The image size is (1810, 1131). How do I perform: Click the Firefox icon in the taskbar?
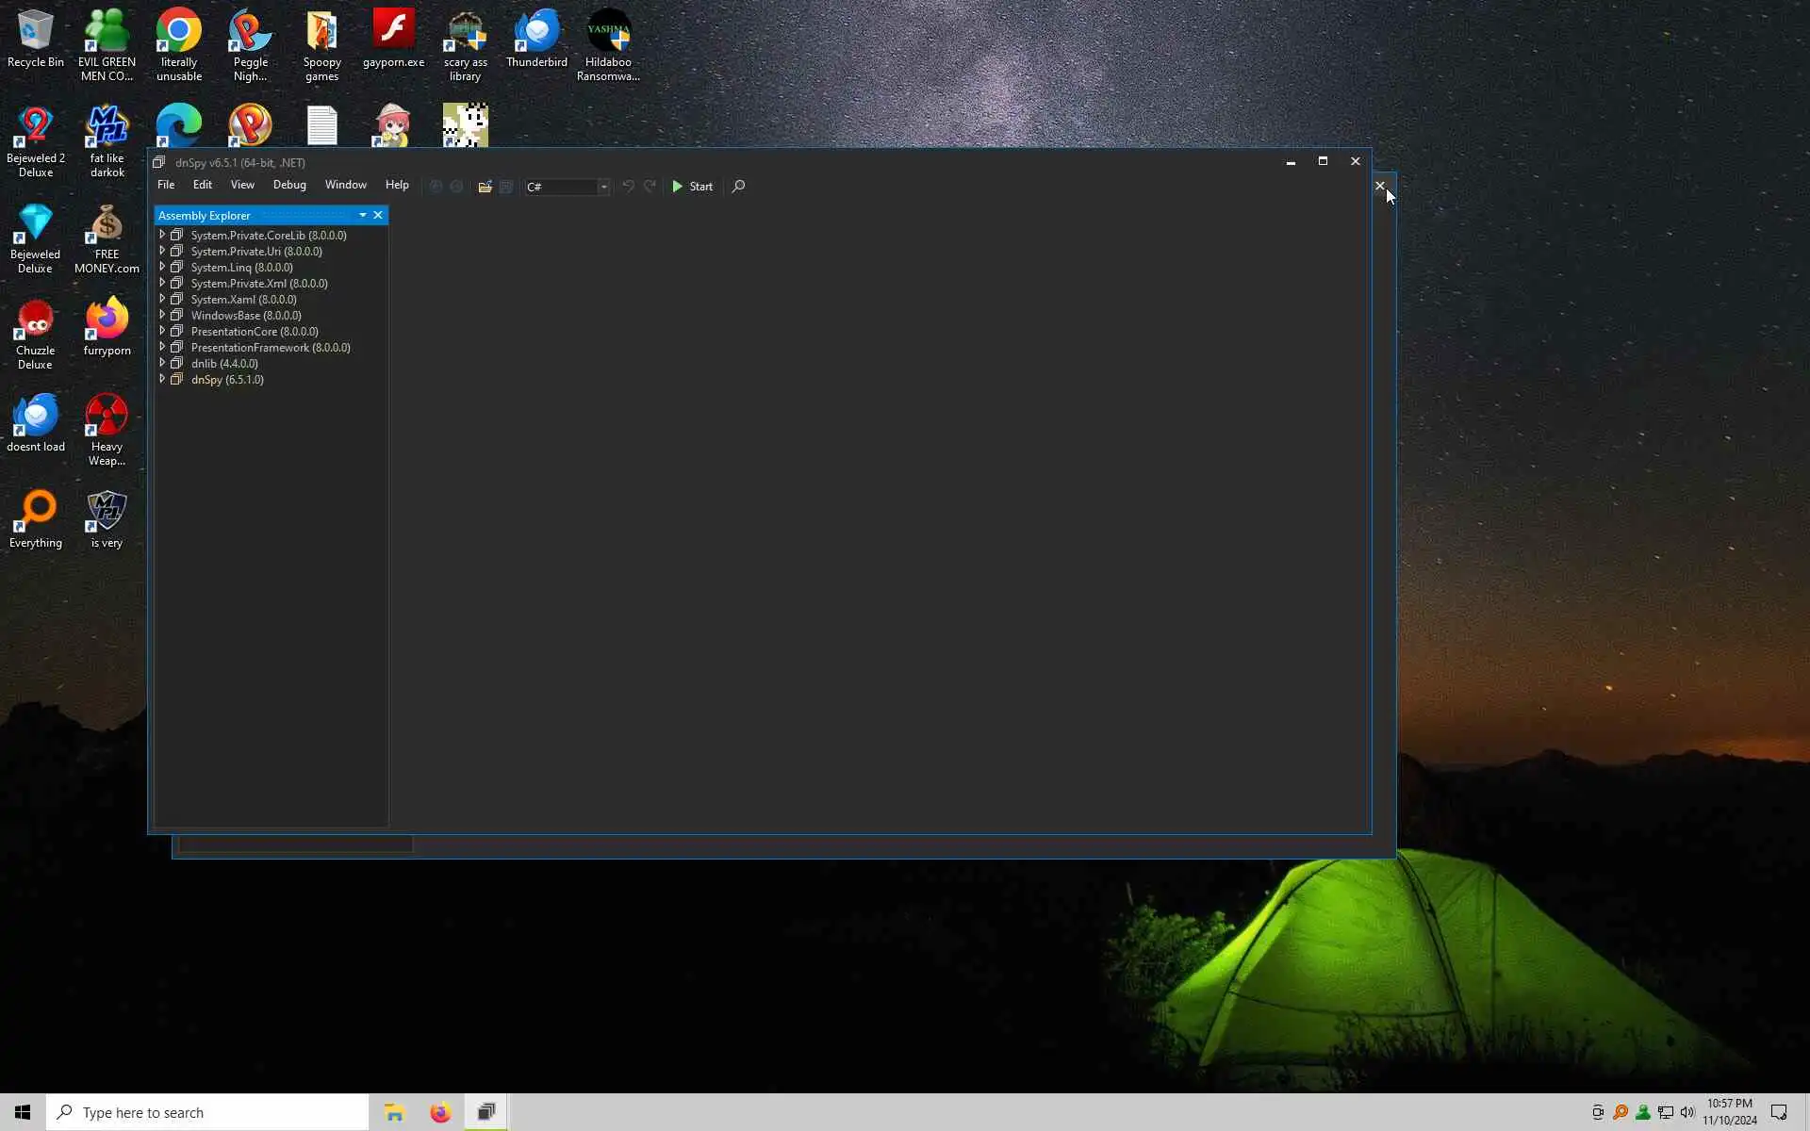click(x=440, y=1113)
